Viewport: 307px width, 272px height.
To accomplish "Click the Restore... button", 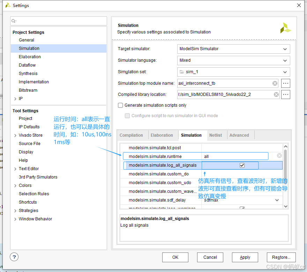I will pos(281,257).
